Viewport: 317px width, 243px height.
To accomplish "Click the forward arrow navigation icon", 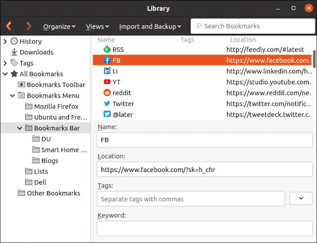I will (x=28, y=26).
